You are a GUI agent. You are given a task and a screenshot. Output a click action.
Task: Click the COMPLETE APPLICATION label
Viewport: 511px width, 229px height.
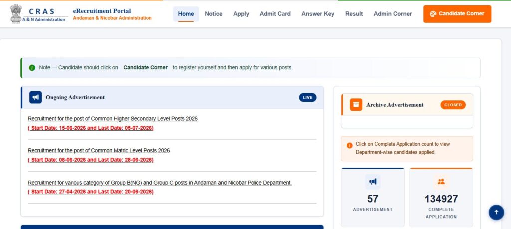pos(441,213)
